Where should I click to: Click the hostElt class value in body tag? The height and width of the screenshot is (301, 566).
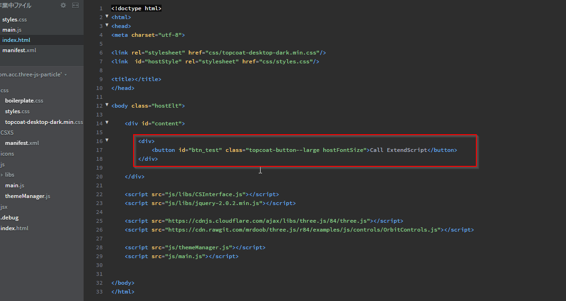pyautogui.click(x=166, y=106)
